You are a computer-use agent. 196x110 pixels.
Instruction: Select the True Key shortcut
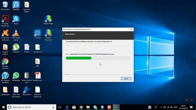point(37,34)
